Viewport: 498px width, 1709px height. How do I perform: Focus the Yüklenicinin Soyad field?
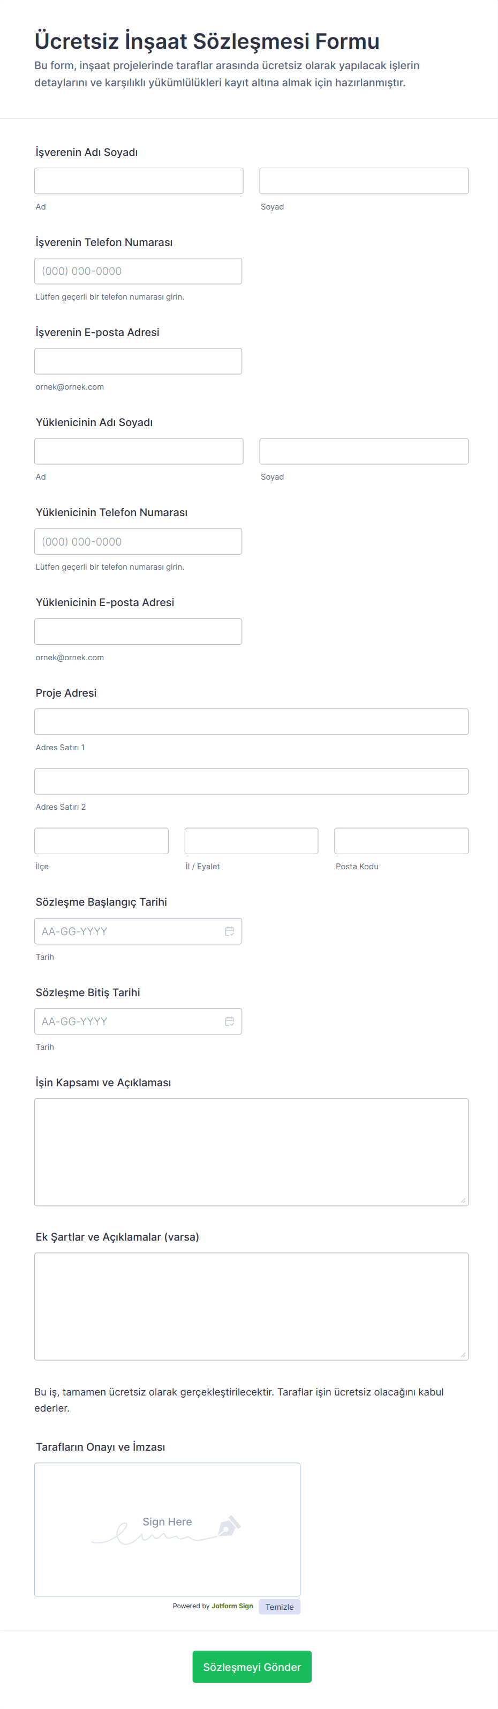[364, 451]
